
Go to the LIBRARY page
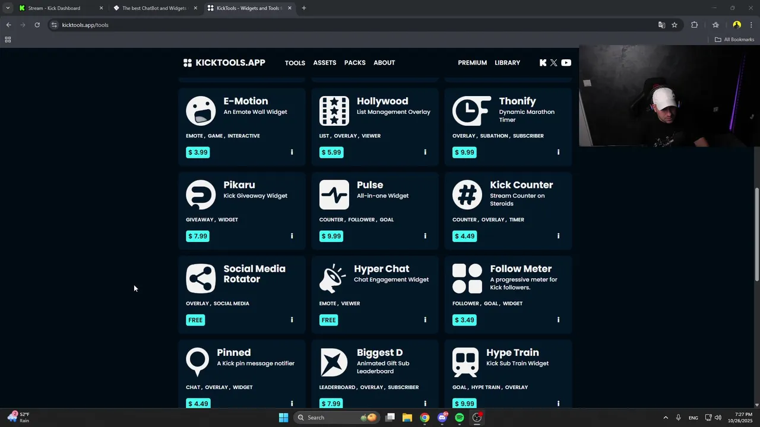coord(508,63)
